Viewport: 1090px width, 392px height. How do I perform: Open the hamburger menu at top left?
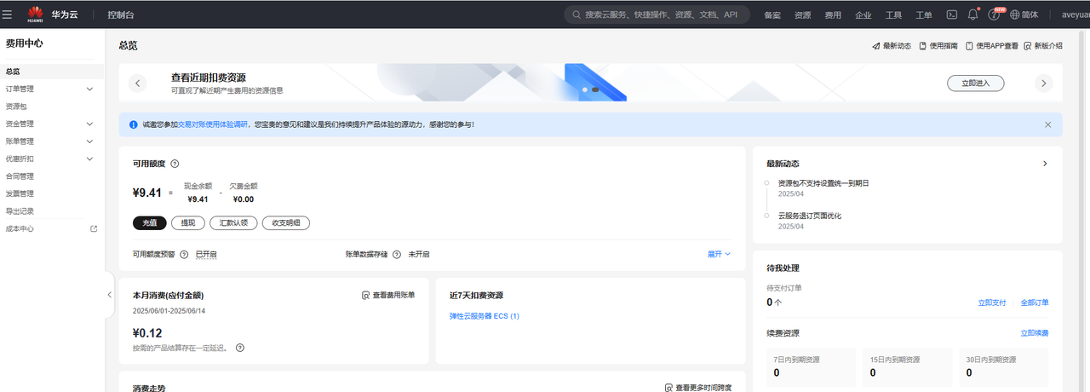tap(8, 14)
